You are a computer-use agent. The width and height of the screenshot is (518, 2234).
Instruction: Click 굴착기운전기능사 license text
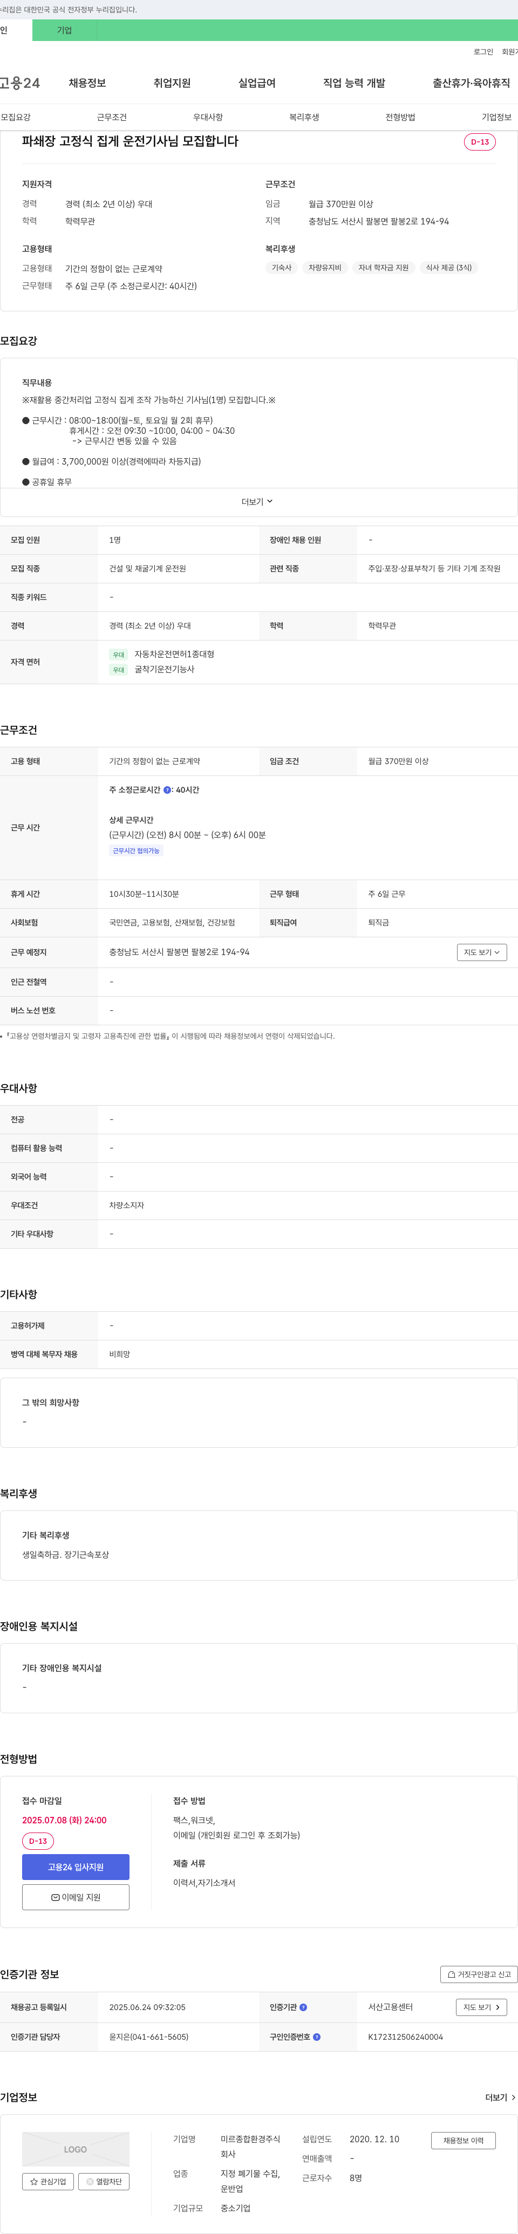[x=164, y=670]
